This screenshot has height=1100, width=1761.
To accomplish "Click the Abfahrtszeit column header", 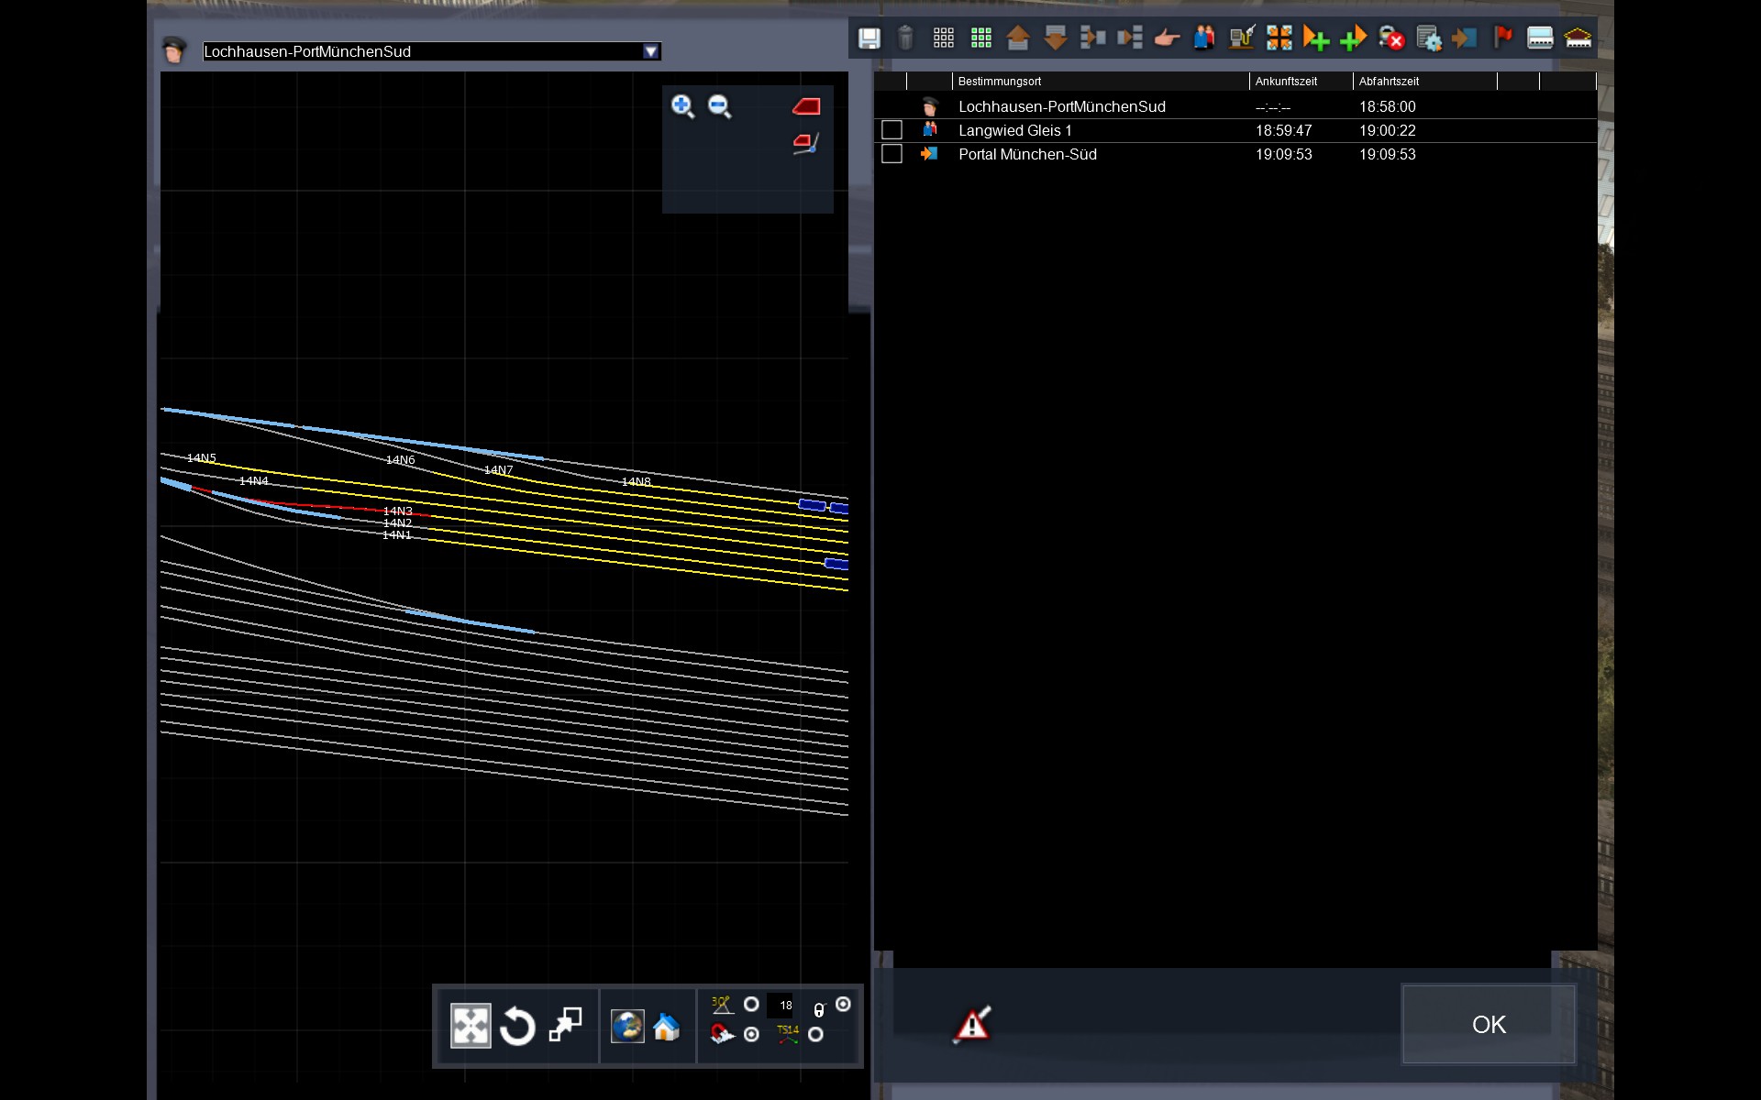I will tap(1389, 82).
